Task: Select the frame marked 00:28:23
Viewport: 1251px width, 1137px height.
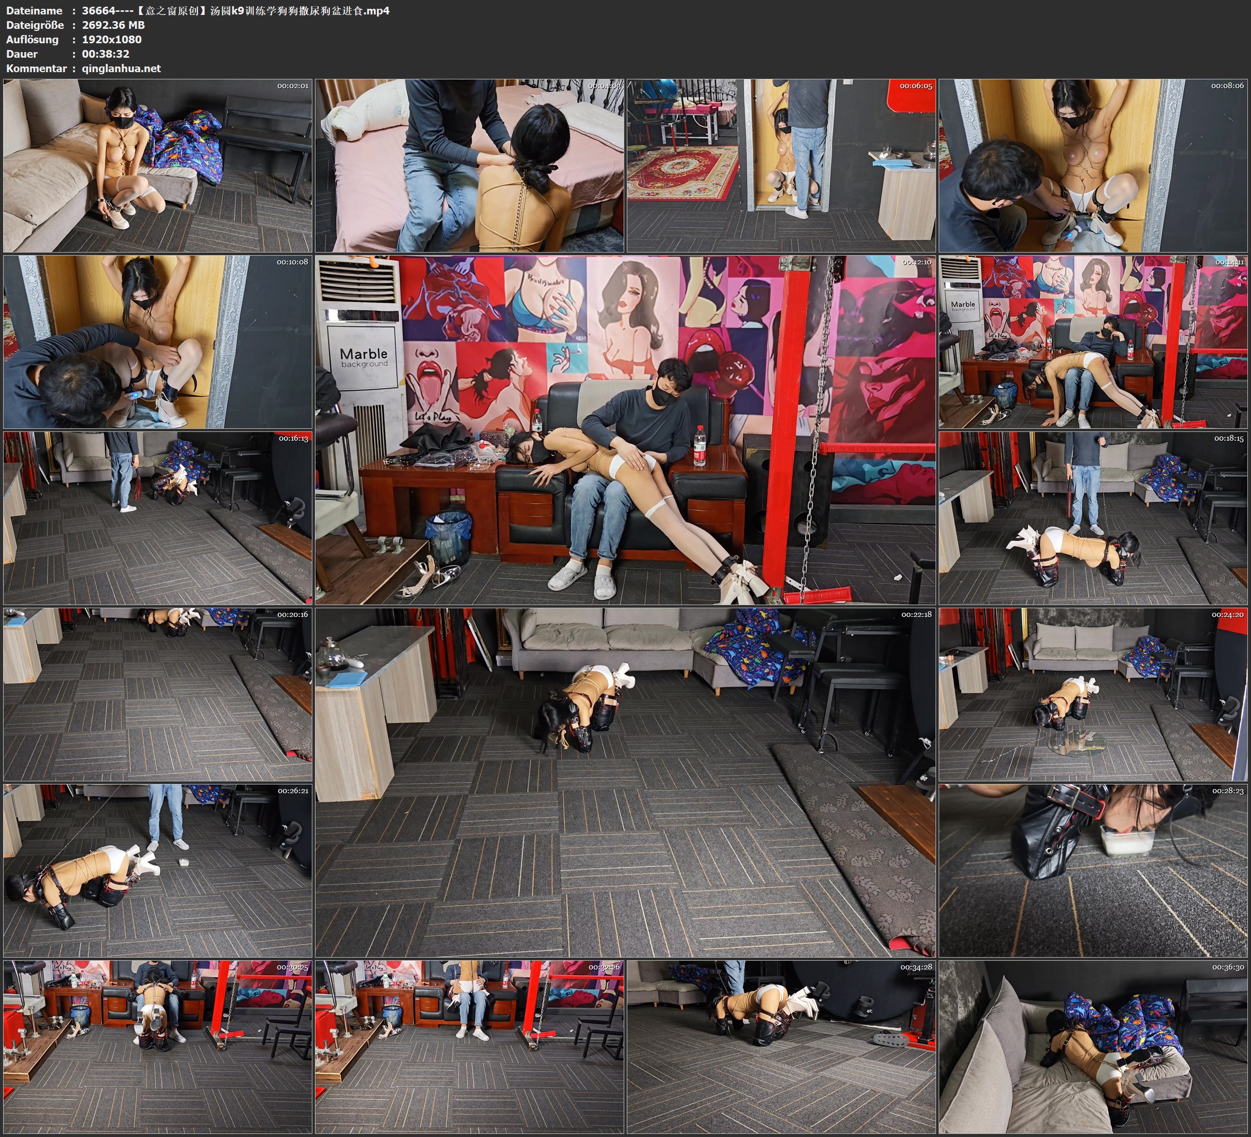Action: 1093,870
